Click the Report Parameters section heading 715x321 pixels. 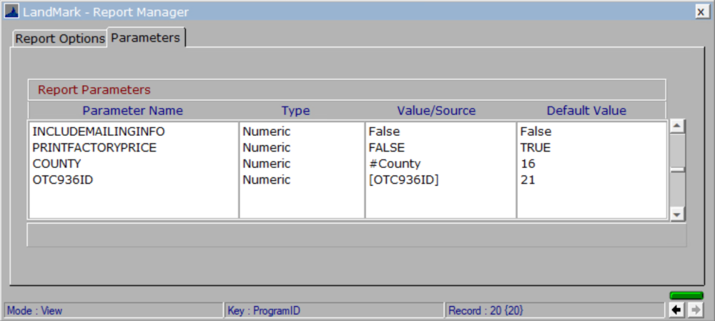pyautogui.click(x=94, y=90)
